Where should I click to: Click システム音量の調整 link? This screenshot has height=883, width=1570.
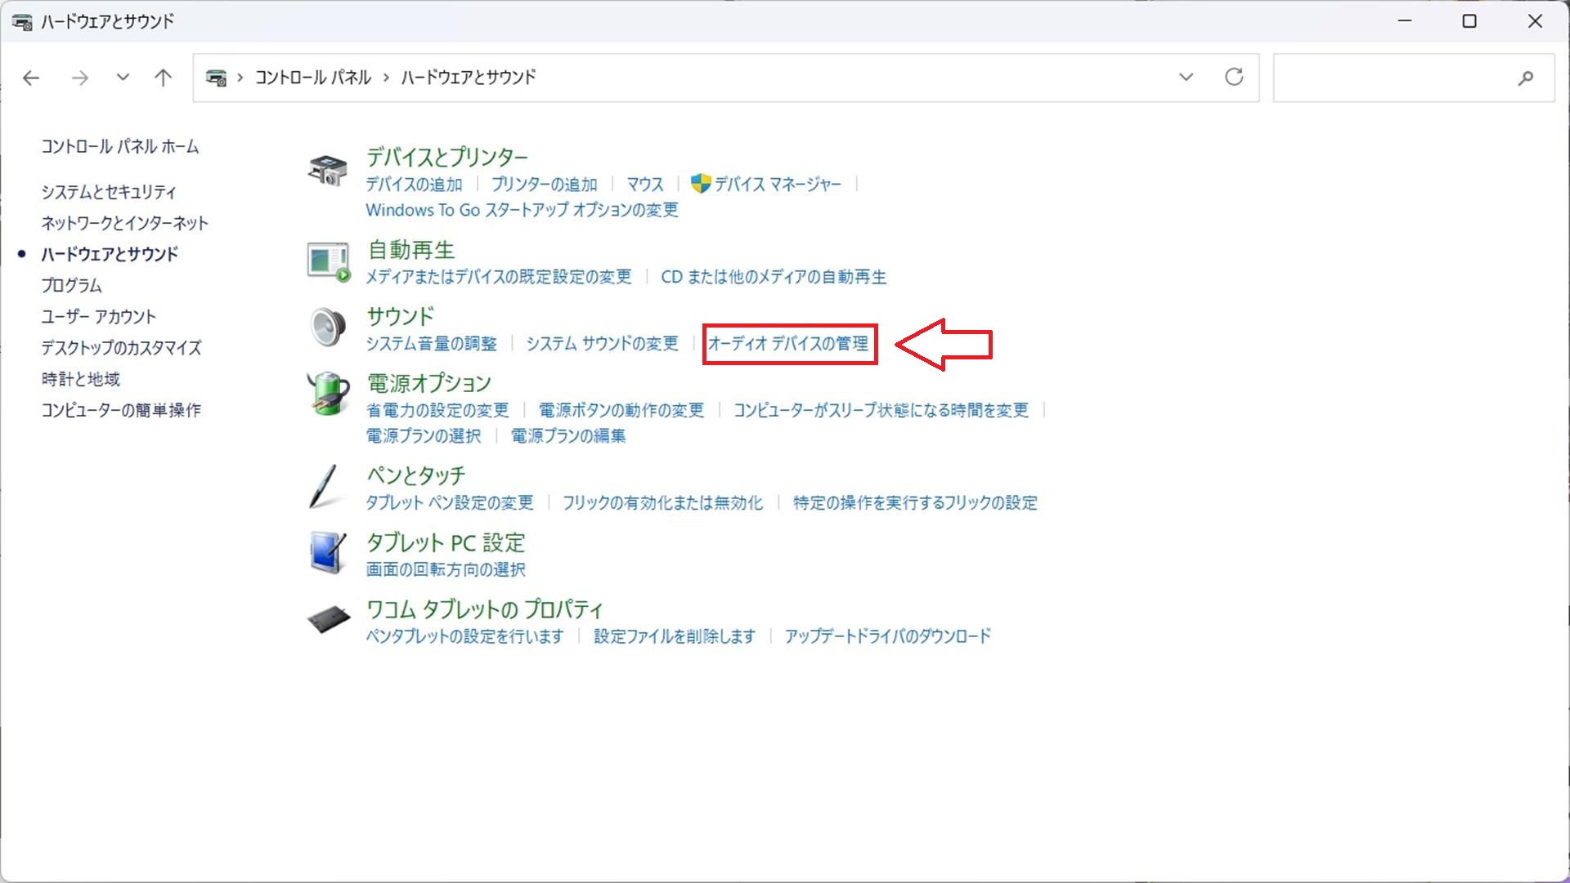pos(431,344)
